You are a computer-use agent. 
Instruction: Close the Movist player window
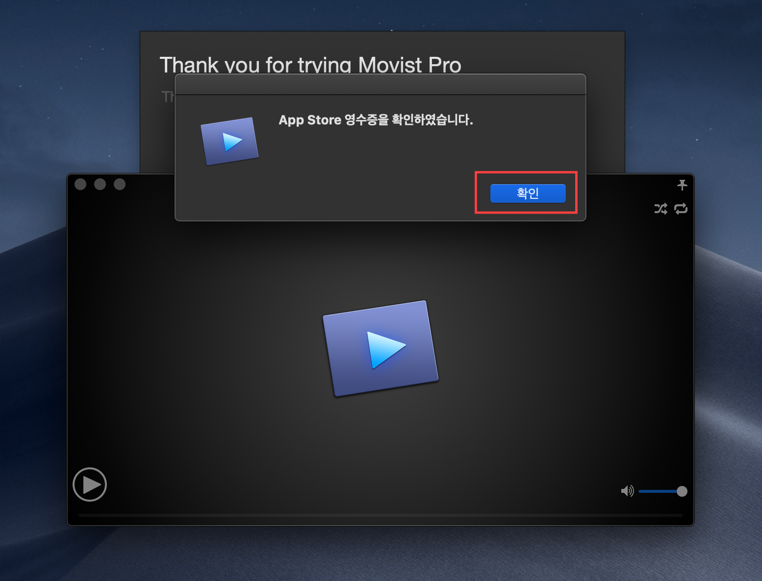coord(80,184)
